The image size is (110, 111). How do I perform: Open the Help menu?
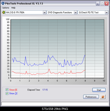coord(13,8)
